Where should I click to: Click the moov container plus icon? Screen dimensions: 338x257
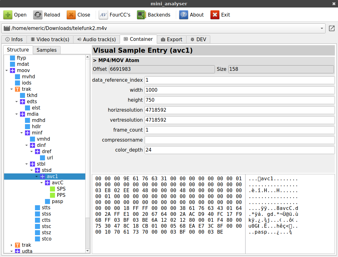click(12, 70)
